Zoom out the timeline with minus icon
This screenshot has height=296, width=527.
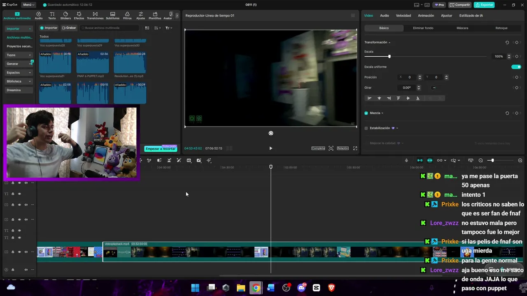[x=480, y=160]
